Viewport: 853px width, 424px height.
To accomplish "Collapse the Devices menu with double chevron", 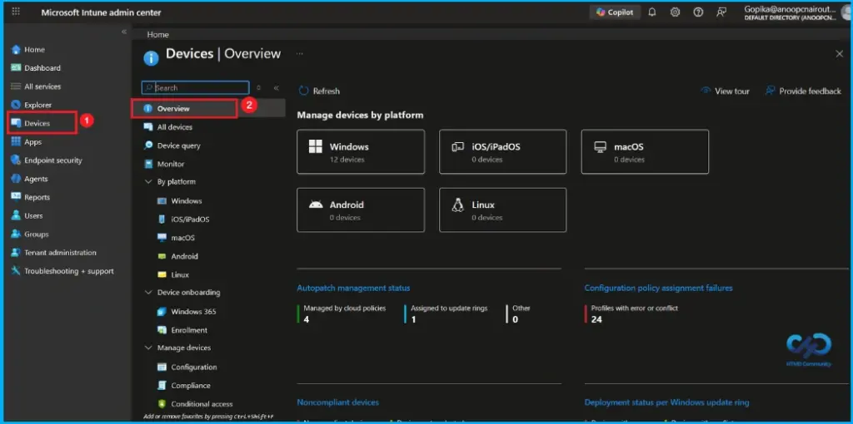I will click(x=277, y=87).
